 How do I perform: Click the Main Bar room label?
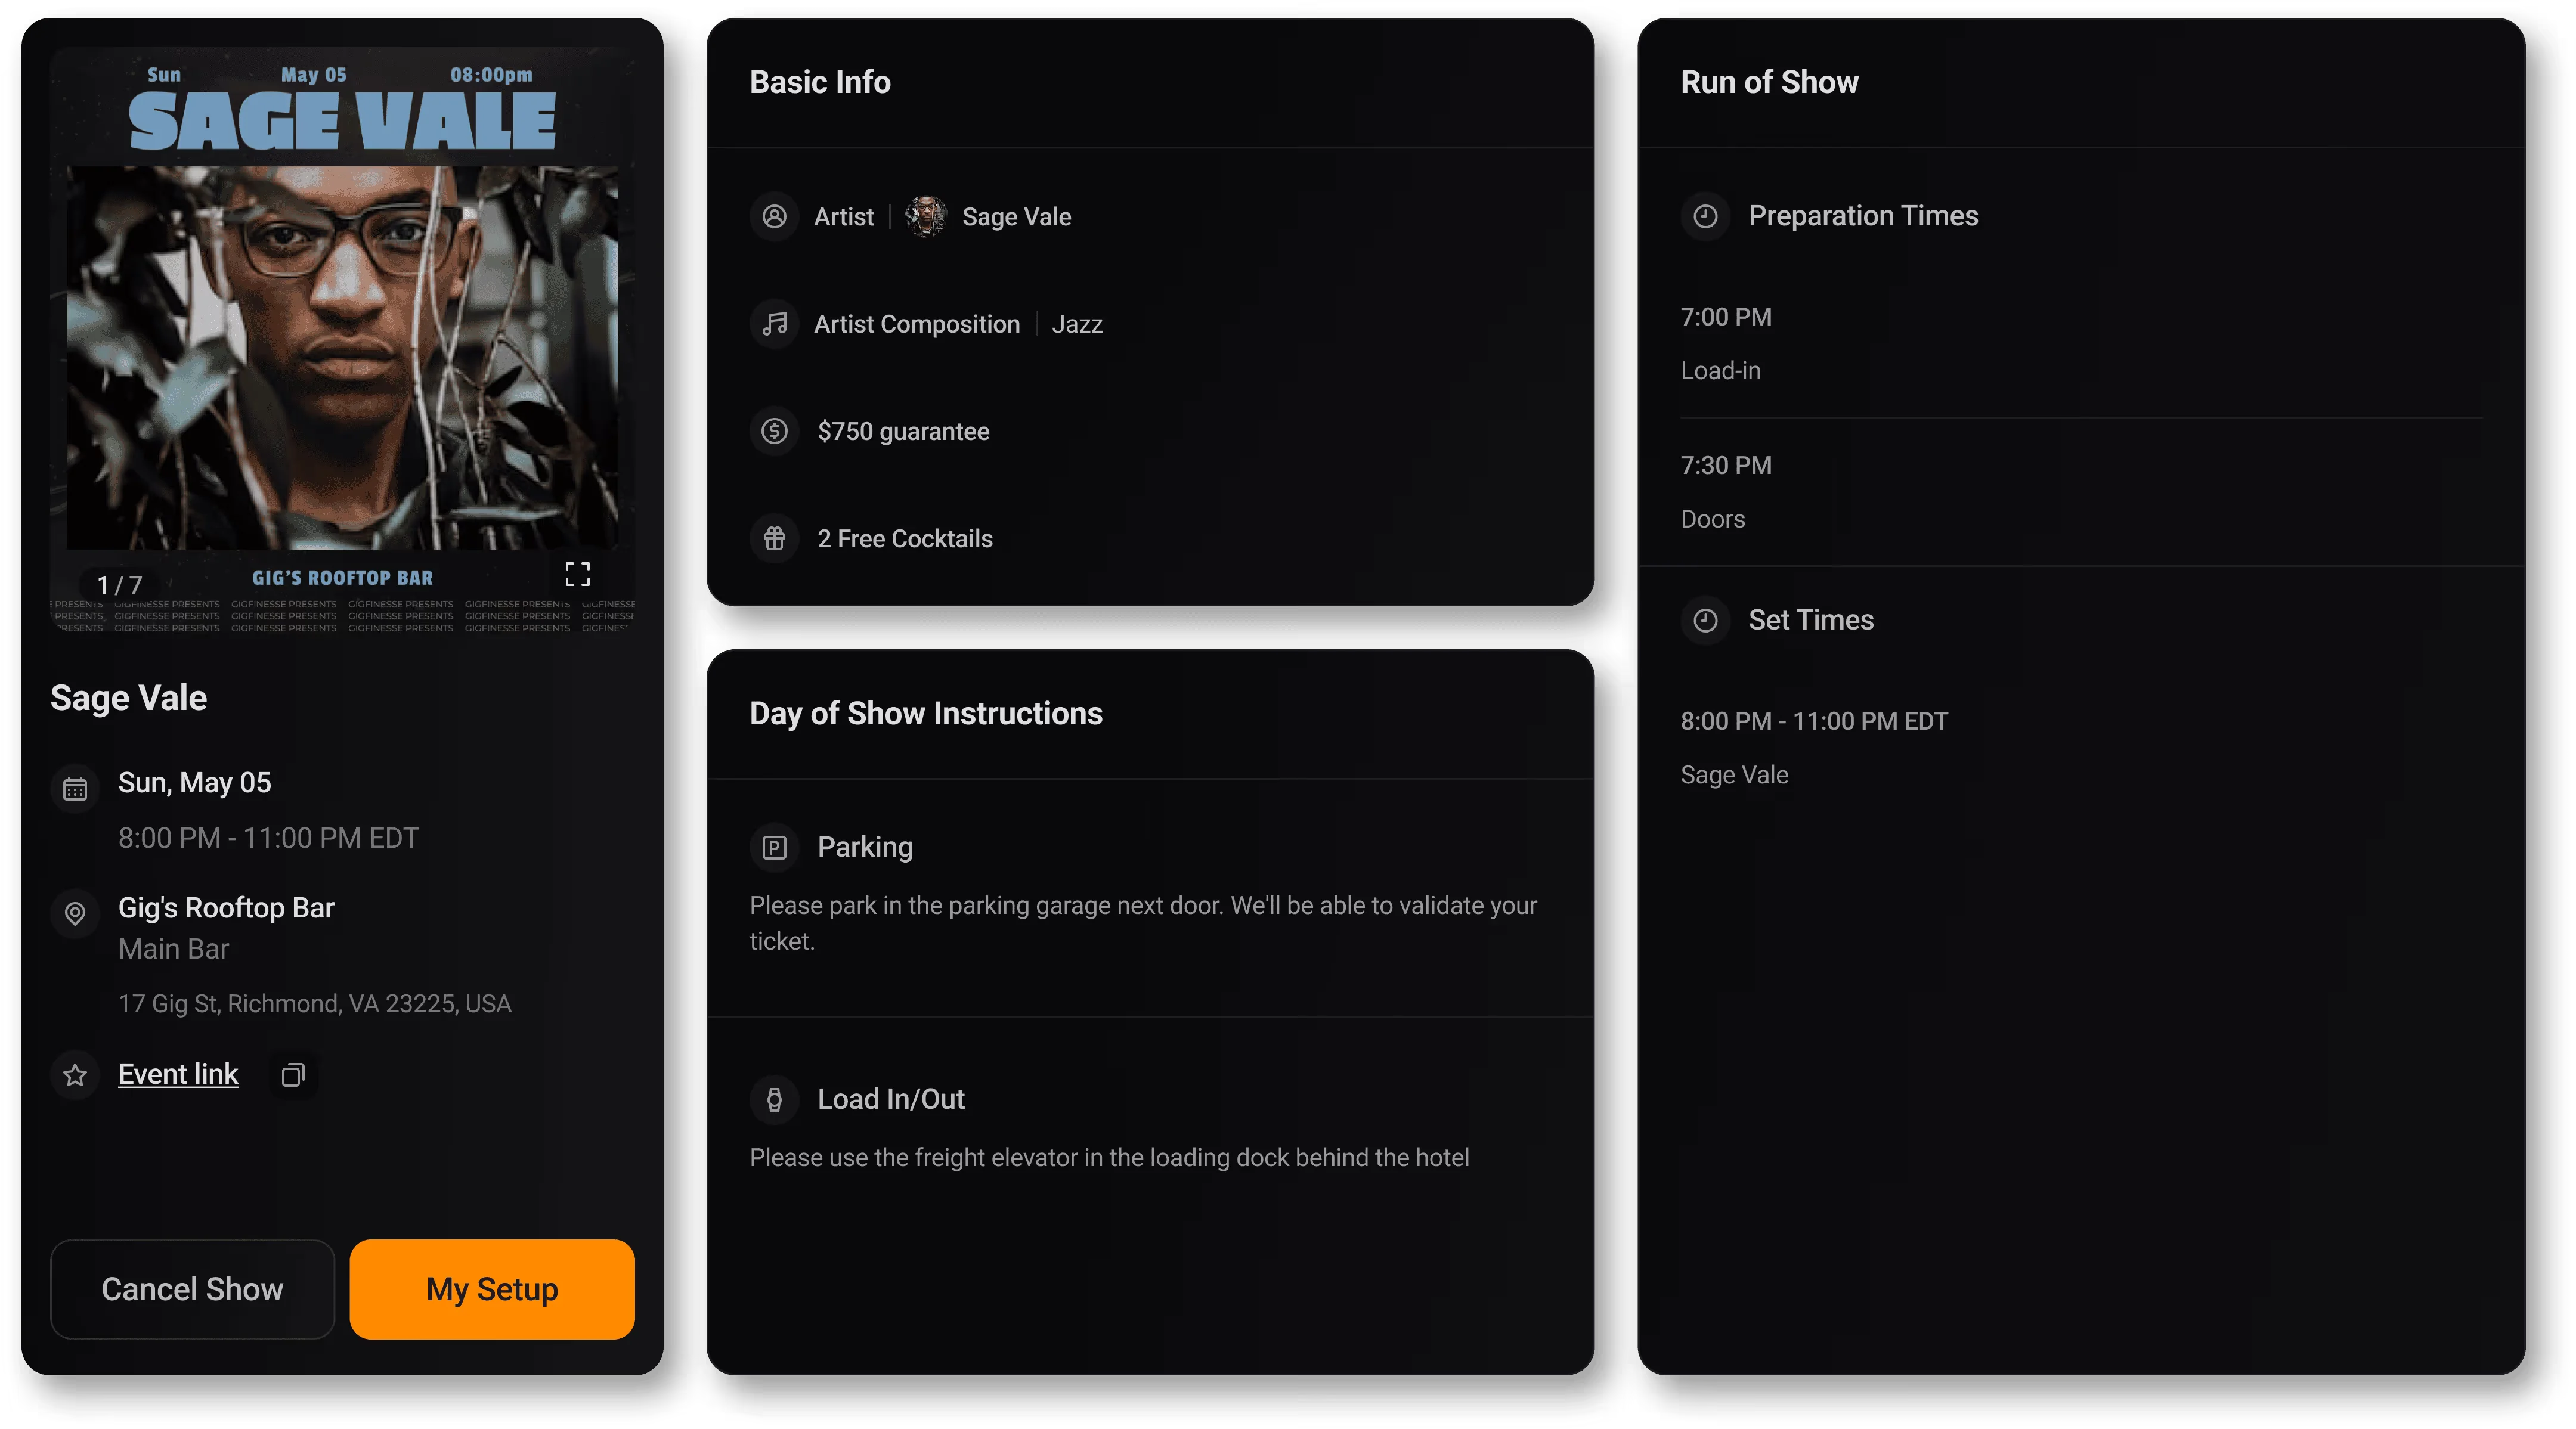click(x=173, y=949)
